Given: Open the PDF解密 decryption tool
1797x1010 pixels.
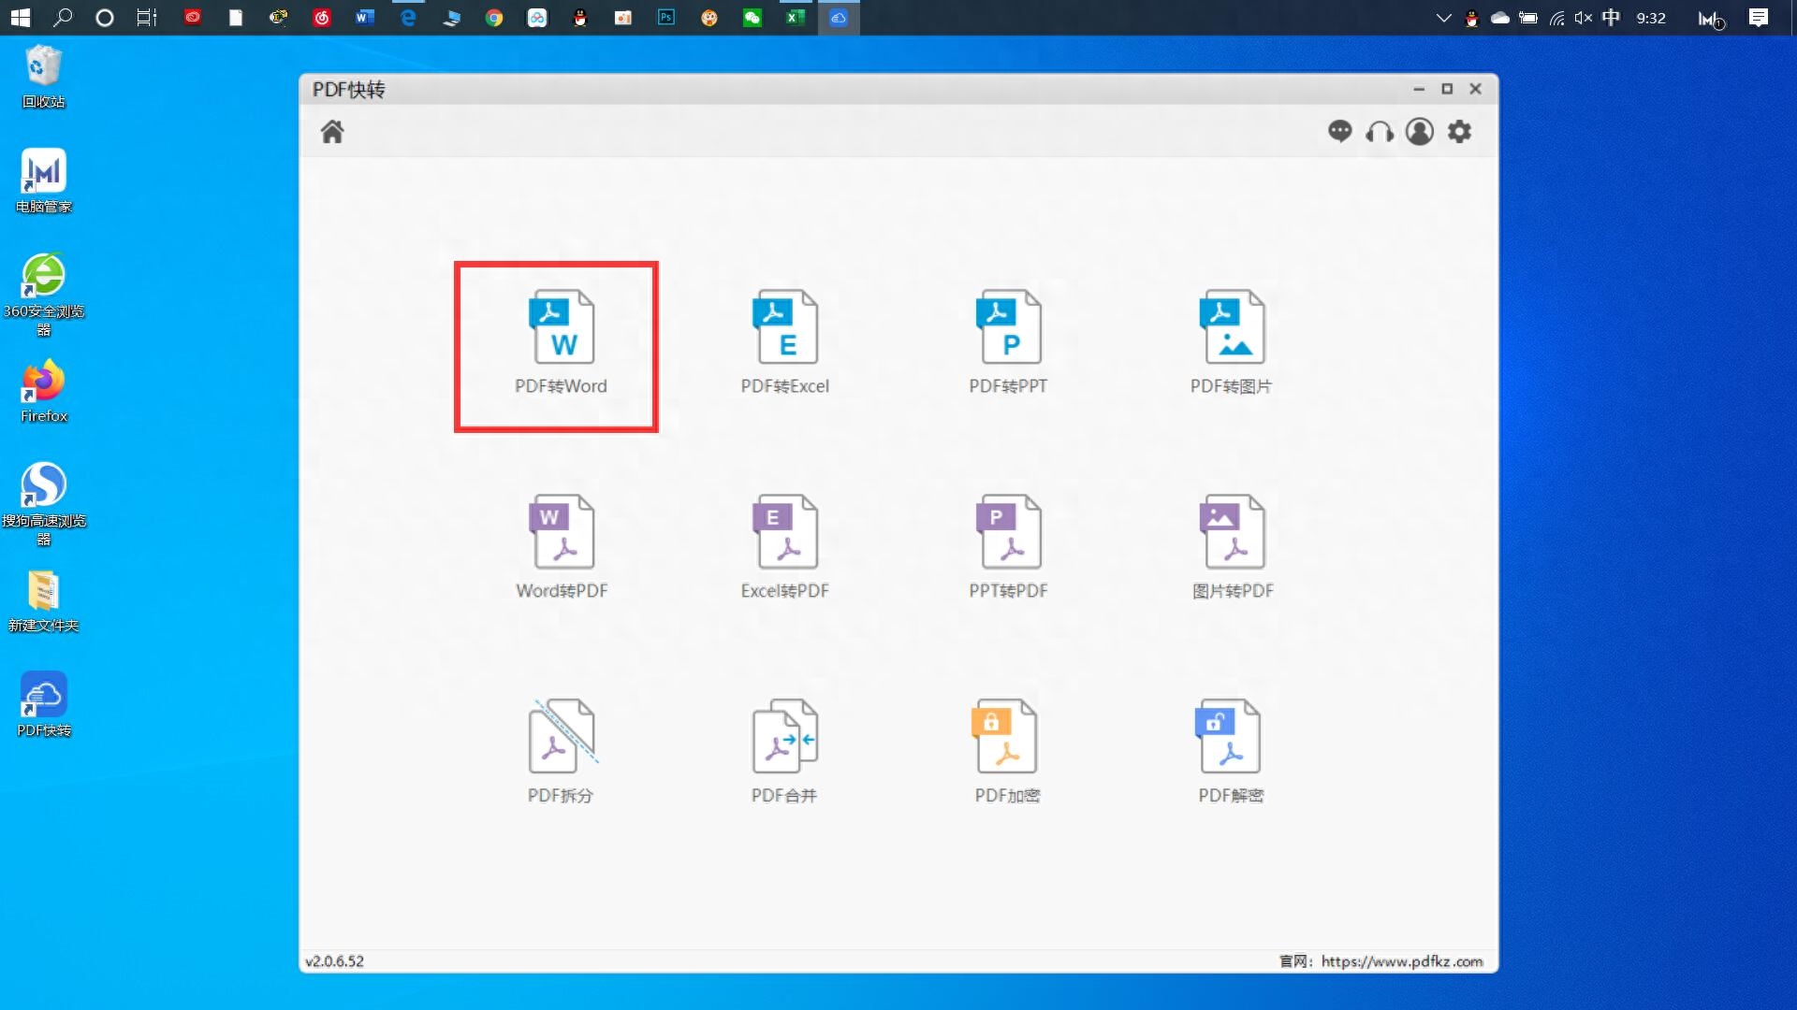Looking at the screenshot, I should point(1232,752).
